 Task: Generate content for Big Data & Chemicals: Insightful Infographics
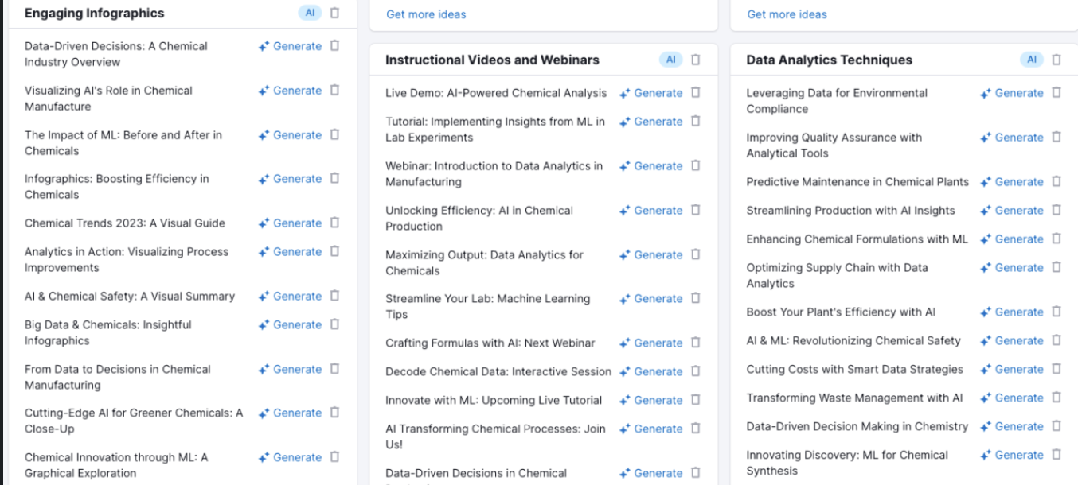[290, 325]
